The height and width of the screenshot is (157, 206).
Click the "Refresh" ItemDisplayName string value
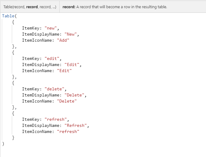[x=76, y=125]
